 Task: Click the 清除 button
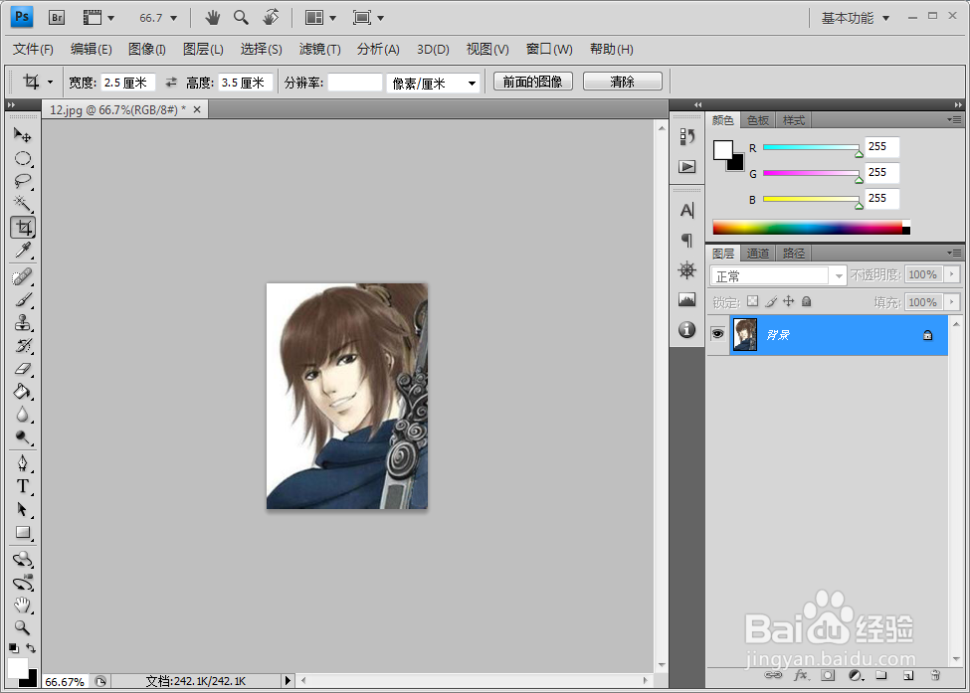(x=623, y=82)
